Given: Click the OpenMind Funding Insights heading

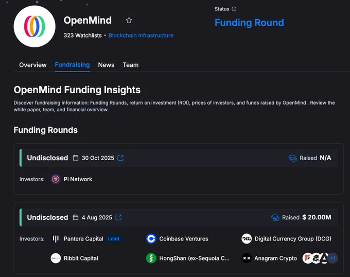Looking at the screenshot, I should pyautogui.click(x=77, y=90).
